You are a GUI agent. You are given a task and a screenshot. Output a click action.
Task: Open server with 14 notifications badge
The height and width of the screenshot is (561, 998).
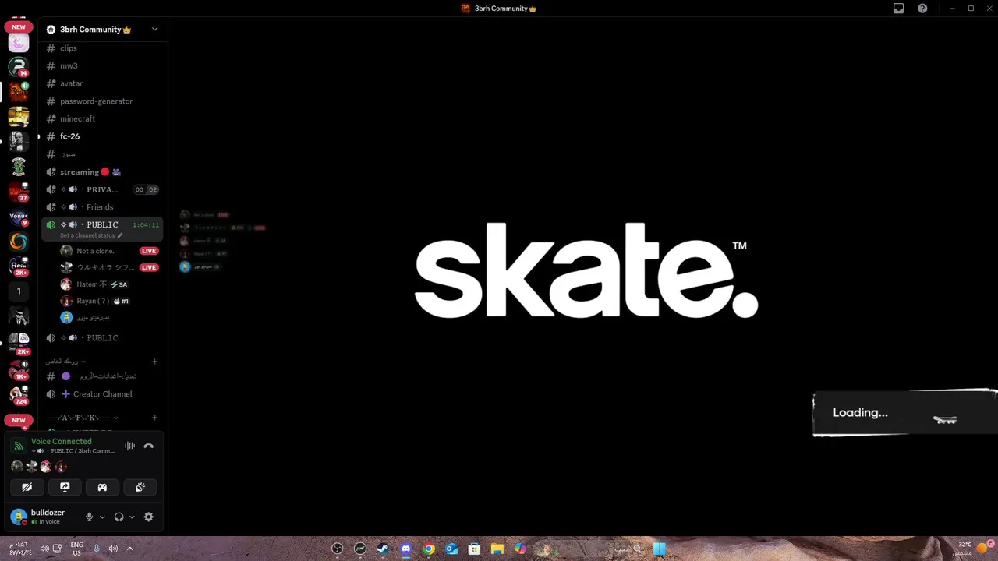click(x=19, y=66)
